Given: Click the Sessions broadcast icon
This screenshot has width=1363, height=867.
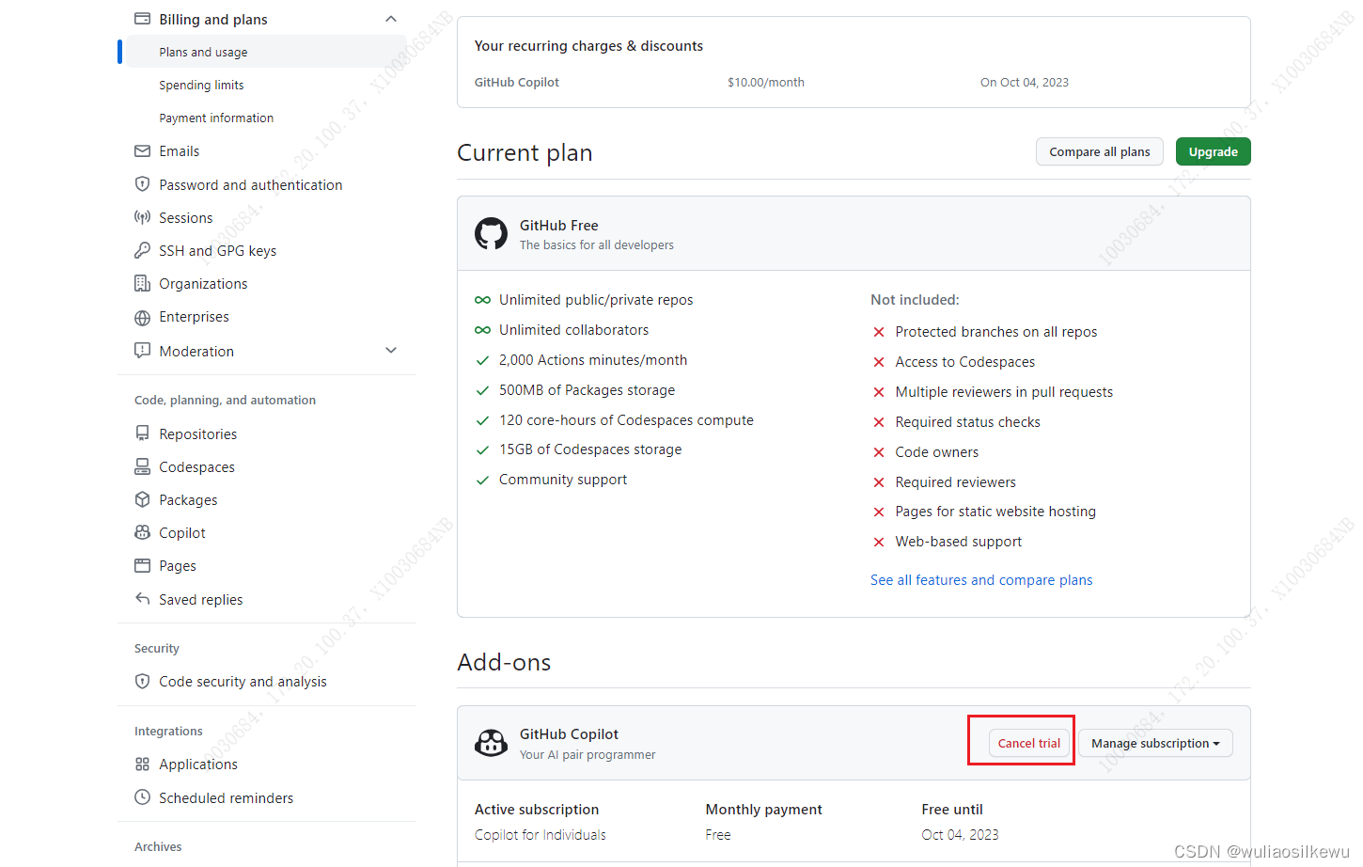Looking at the screenshot, I should [x=142, y=217].
